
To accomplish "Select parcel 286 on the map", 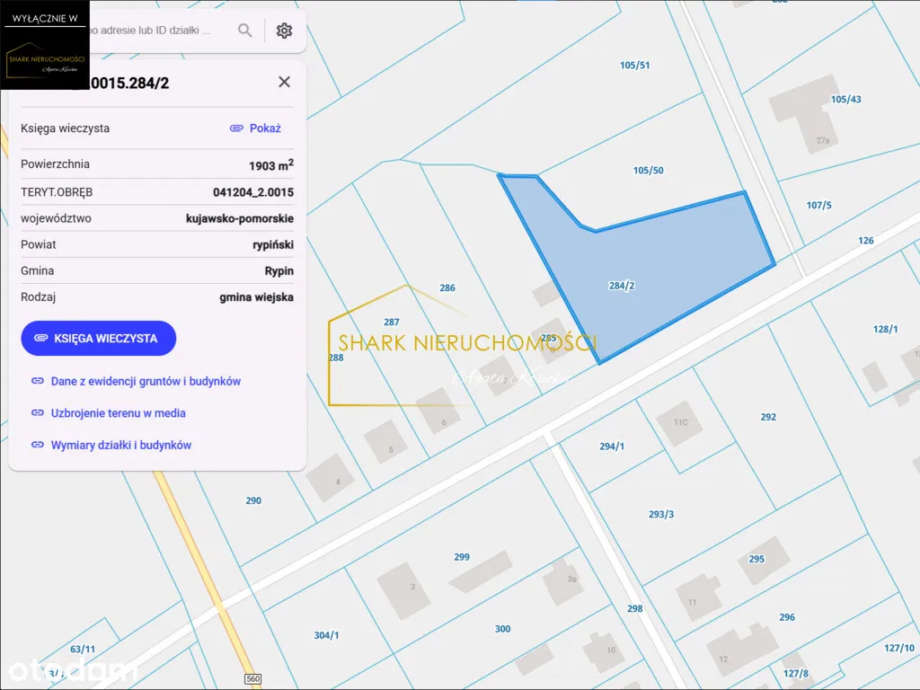I will (447, 288).
